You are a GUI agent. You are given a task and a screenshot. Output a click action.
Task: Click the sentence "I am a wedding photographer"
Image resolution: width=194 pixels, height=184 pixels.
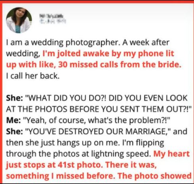click(62, 43)
